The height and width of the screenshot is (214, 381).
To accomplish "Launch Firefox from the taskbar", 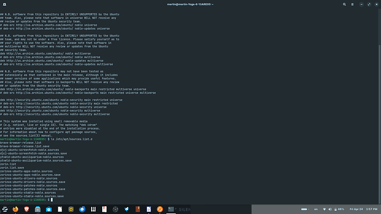I will pyautogui.click(x=15, y=209).
